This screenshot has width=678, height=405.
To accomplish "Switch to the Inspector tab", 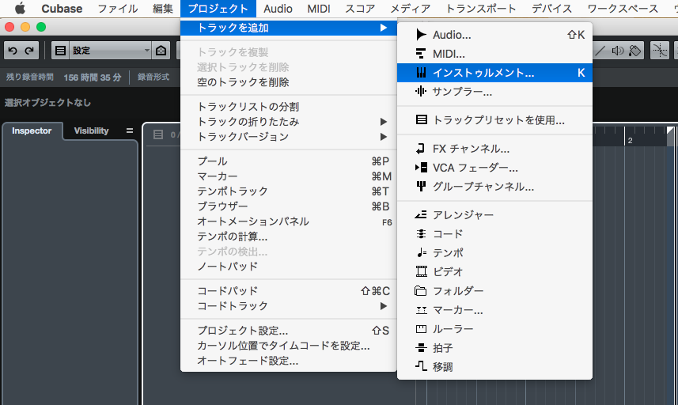I will coord(32,131).
